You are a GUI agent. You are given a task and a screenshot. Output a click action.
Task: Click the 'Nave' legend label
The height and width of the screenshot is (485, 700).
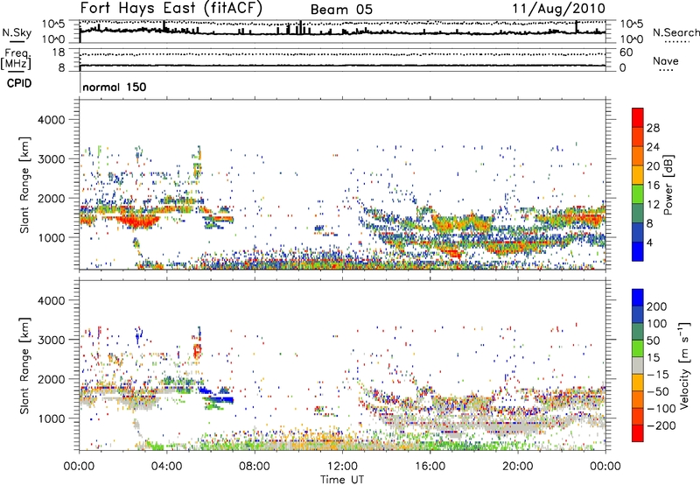tap(666, 61)
